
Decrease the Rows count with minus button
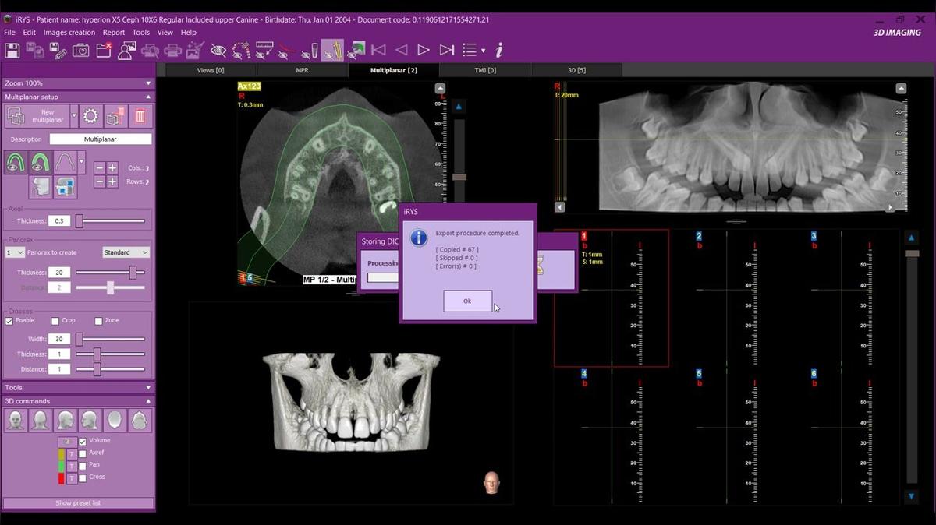100,181
